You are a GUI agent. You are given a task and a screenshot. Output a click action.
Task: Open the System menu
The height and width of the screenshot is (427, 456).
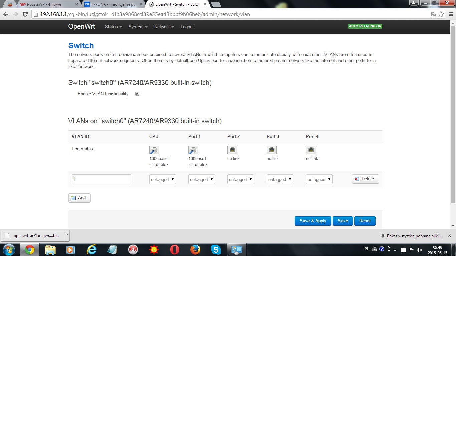pos(138,27)
